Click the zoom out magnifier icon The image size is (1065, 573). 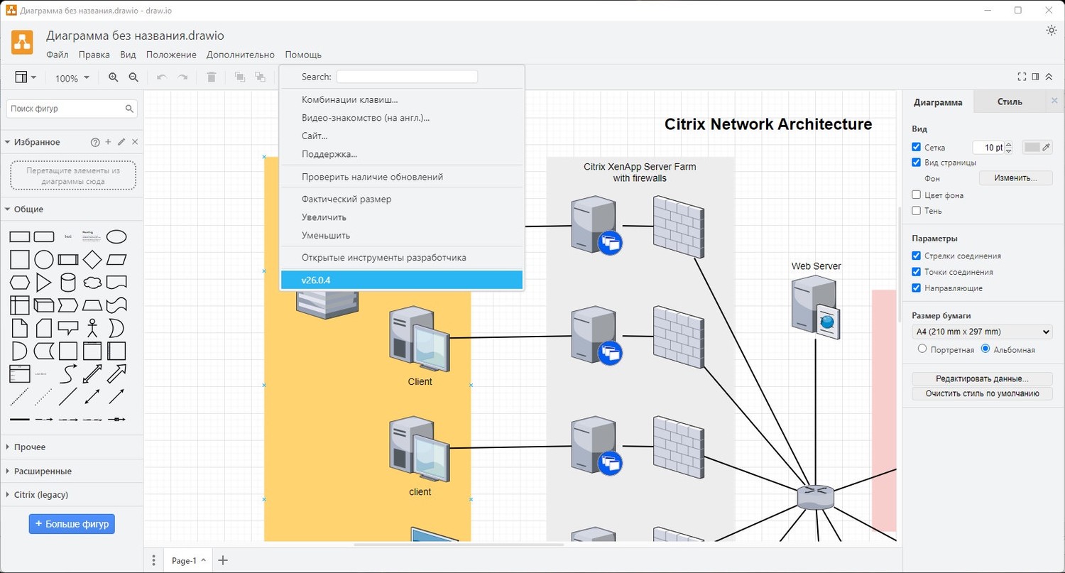tap(133, 77)
